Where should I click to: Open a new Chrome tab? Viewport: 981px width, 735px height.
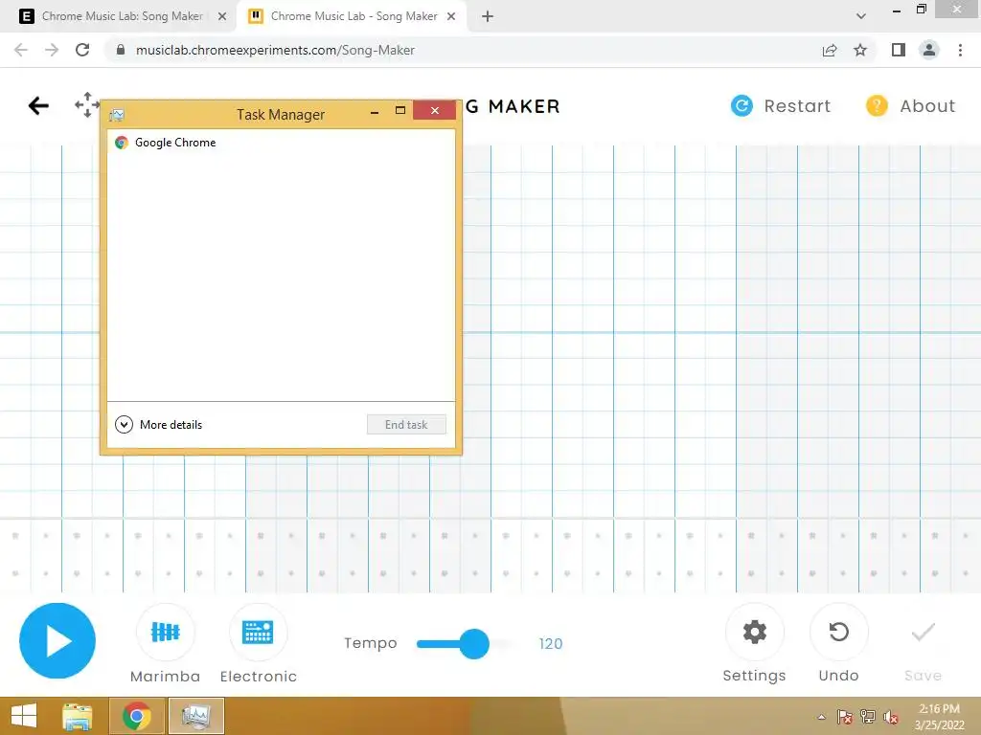488,16
